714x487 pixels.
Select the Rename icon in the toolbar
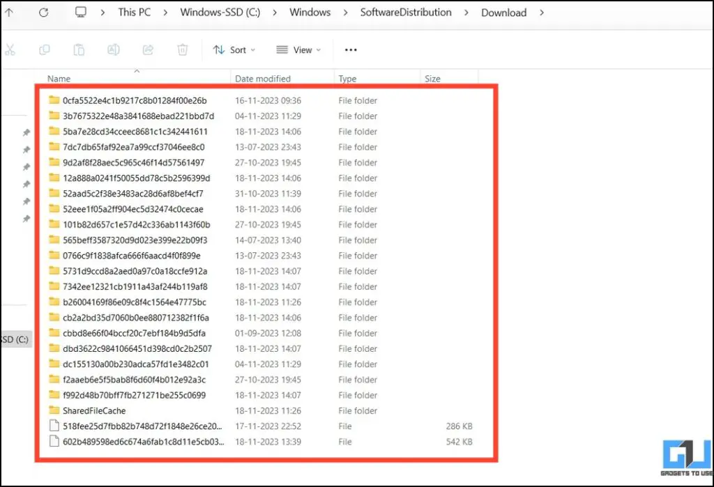click(113, 49)
